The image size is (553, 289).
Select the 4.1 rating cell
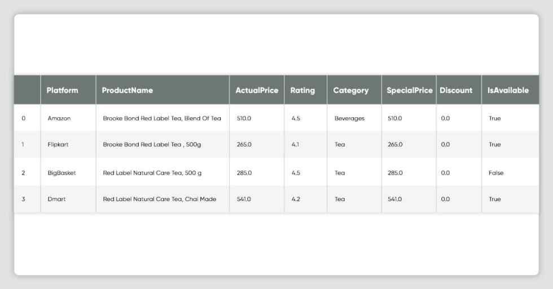(295, 144)
